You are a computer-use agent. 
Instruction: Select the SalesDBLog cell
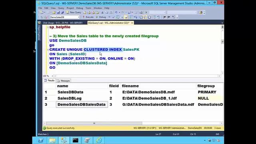pos(82,98)
